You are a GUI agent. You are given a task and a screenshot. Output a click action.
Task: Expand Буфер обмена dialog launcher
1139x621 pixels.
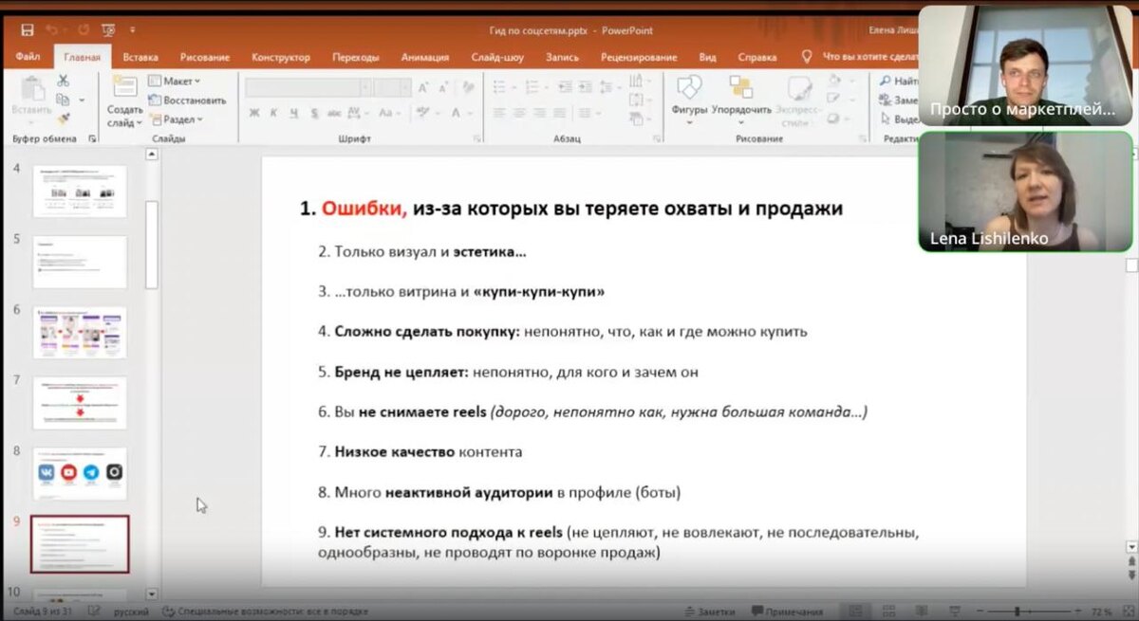(x=93, y=139)
